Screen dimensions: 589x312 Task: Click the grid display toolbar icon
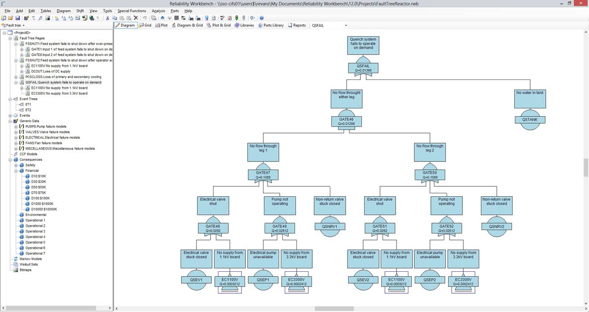[x=176, y=17]
